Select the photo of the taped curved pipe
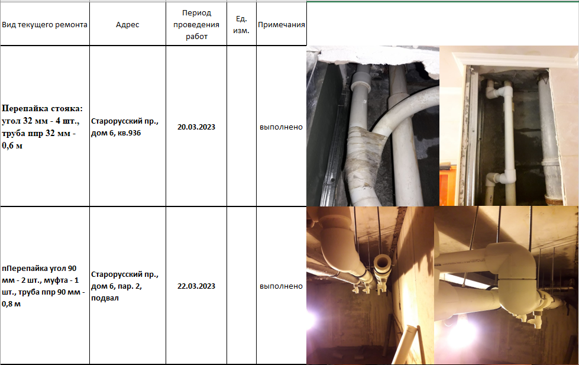This screenshot has height=365, width=579. pyautogui.click(x=373, y=127)
